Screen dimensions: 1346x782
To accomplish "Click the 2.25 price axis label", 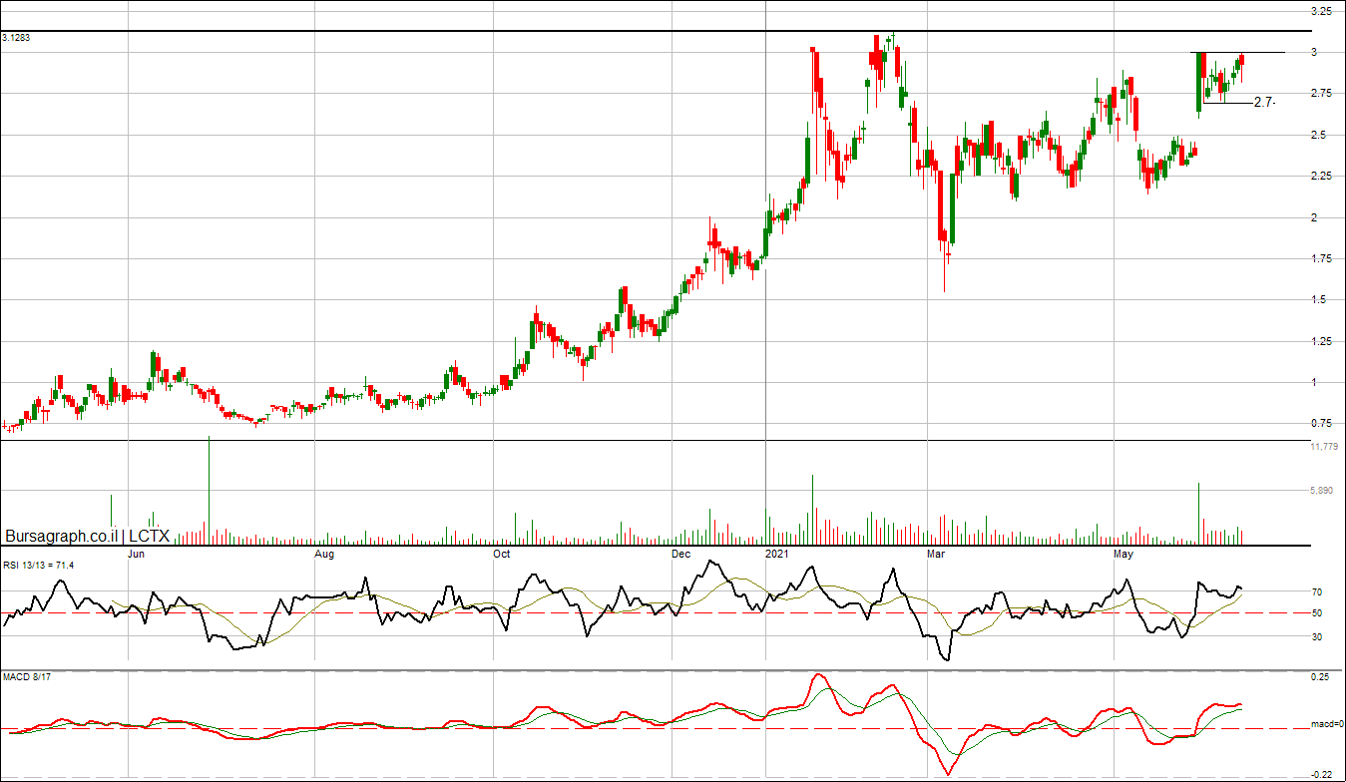I will click(x=1321, y=177).
